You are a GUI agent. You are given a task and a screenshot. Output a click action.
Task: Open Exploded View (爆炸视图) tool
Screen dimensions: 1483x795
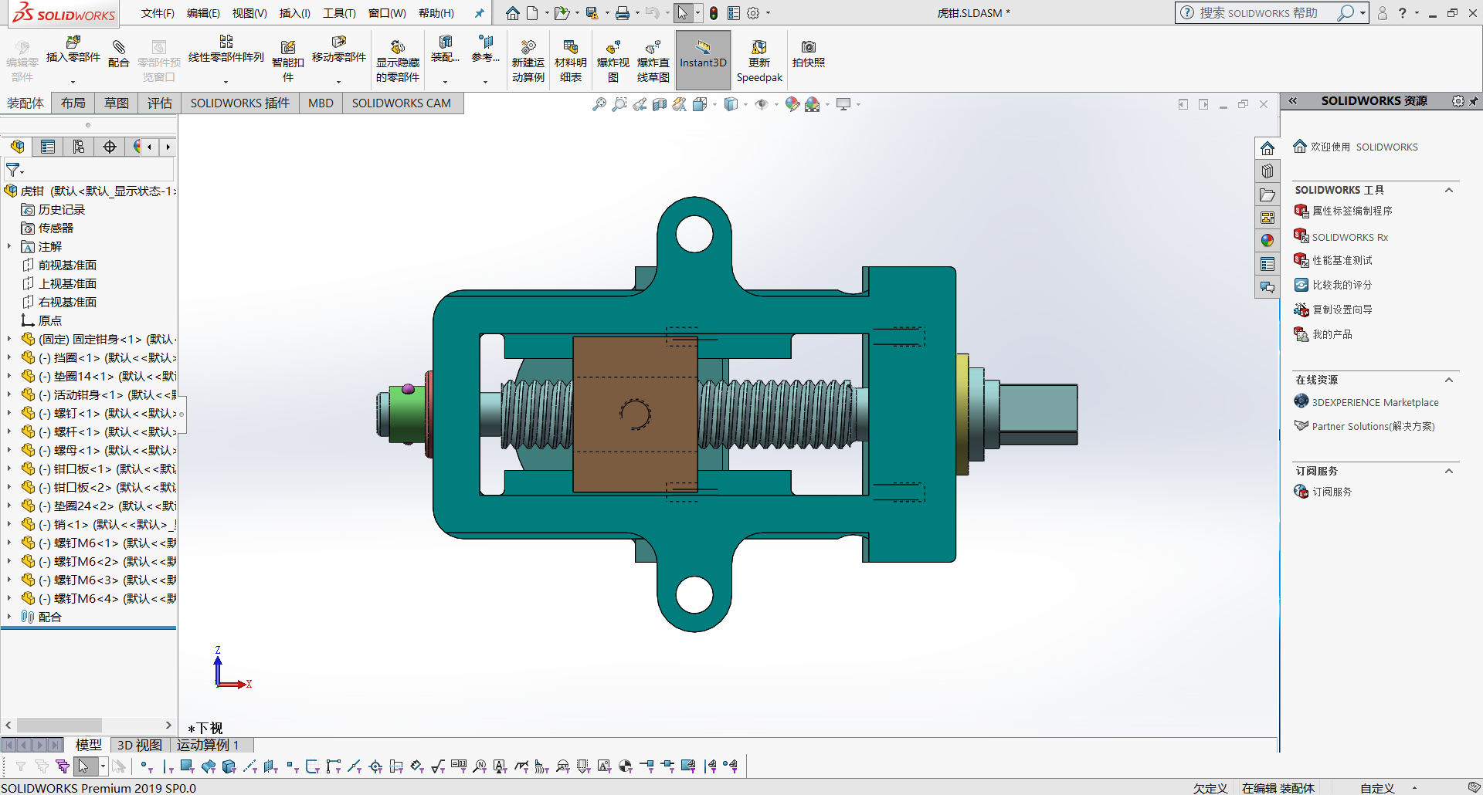tap(613, 60)
